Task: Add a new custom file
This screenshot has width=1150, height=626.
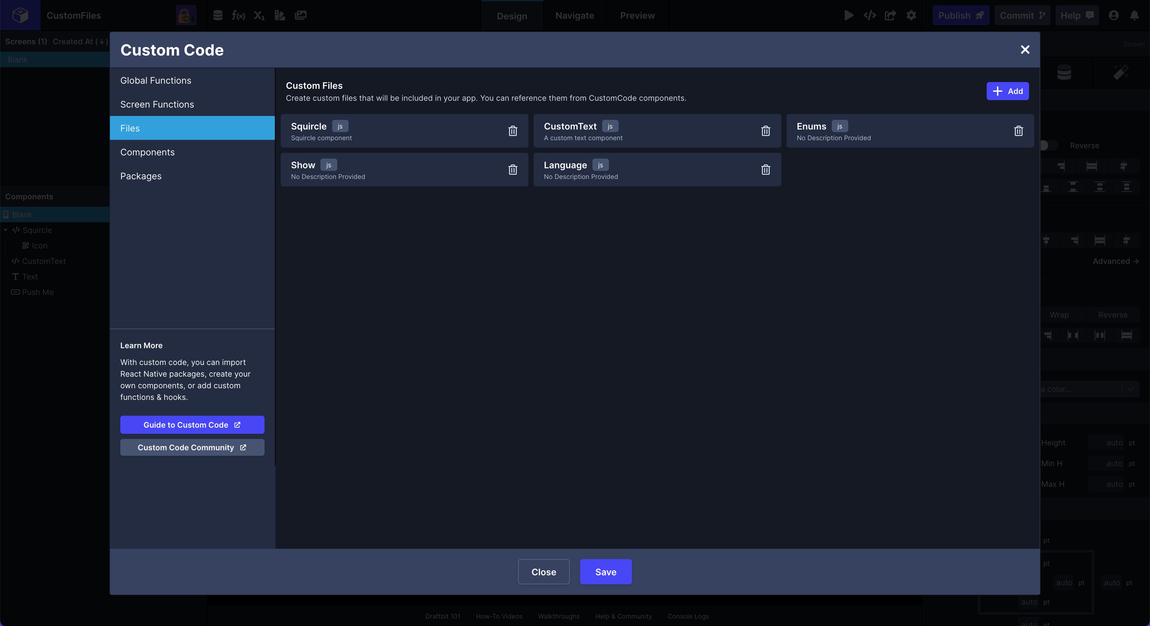Action: tap(1008, 91)
